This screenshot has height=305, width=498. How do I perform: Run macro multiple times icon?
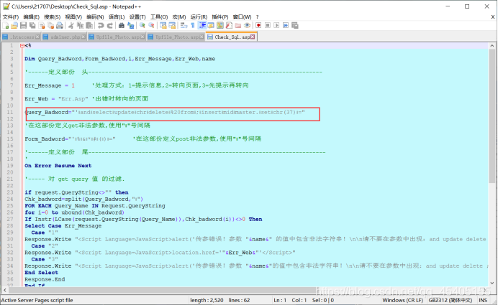coord(286,25)
